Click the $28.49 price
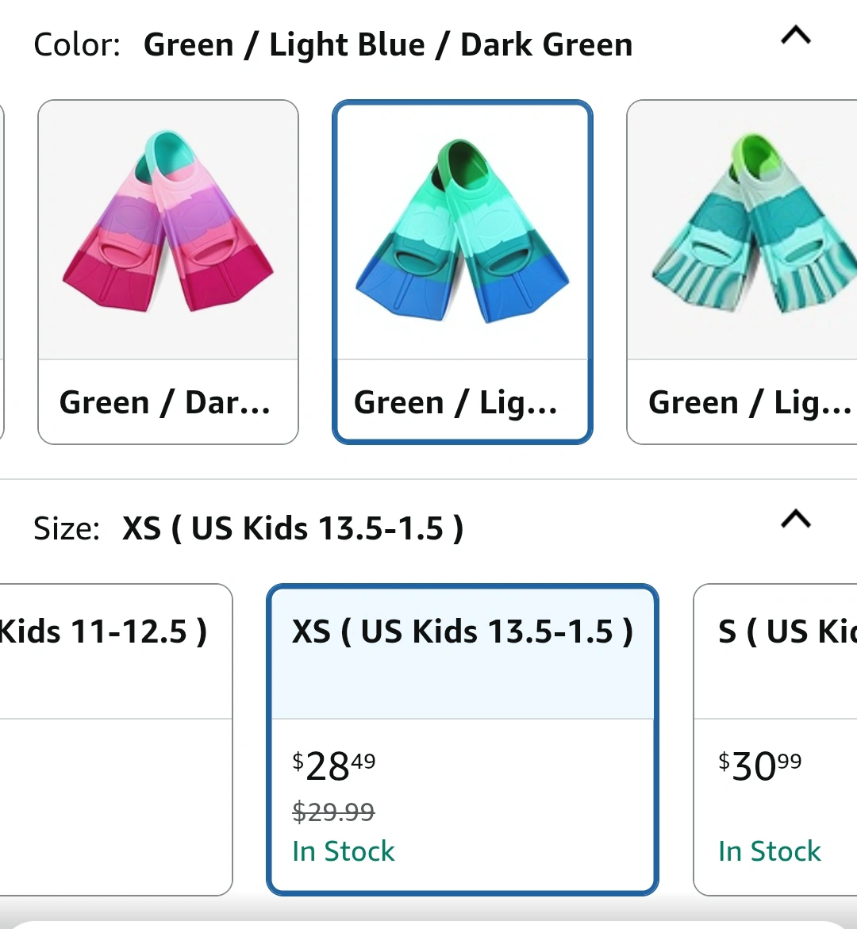Image resolution: width=857 pixels, height=929 pixels. click(334, 766)
